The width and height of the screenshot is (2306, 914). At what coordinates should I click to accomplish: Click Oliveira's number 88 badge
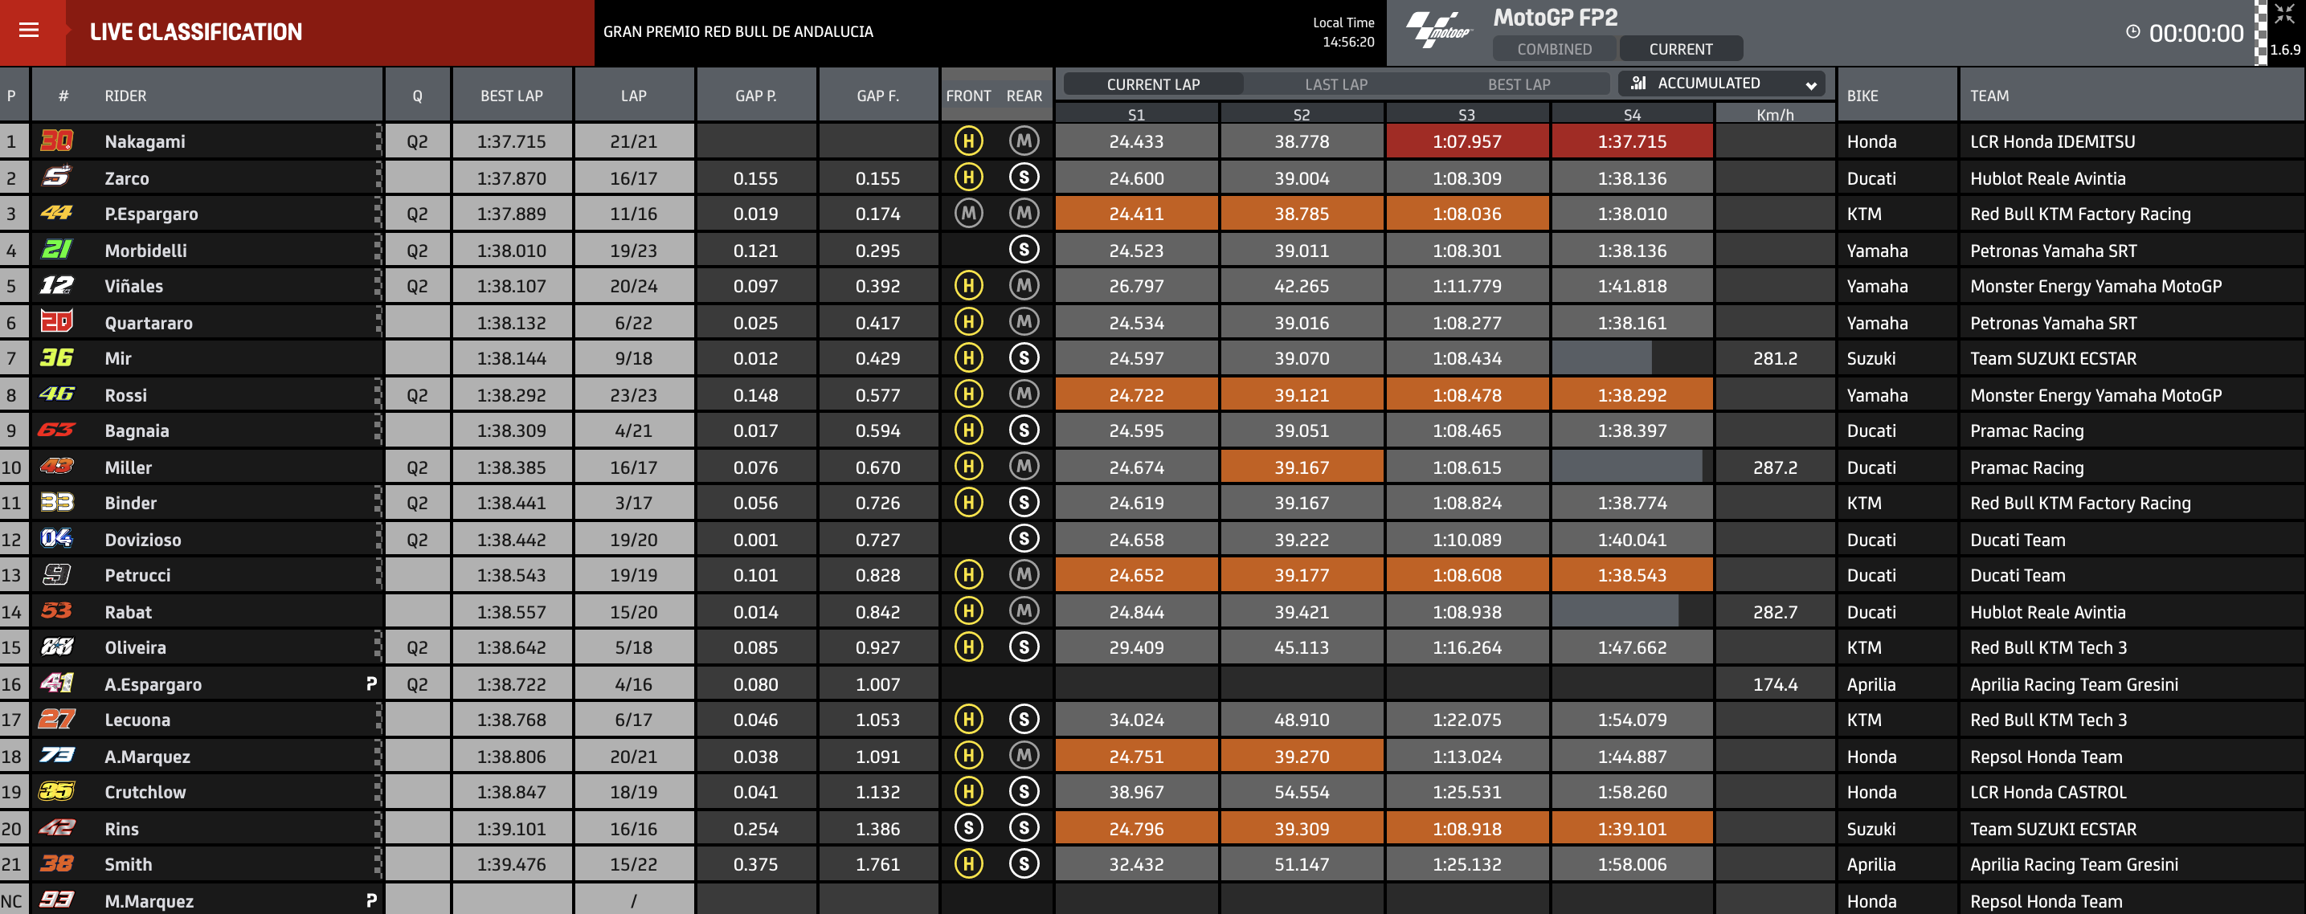coord(56,647)
